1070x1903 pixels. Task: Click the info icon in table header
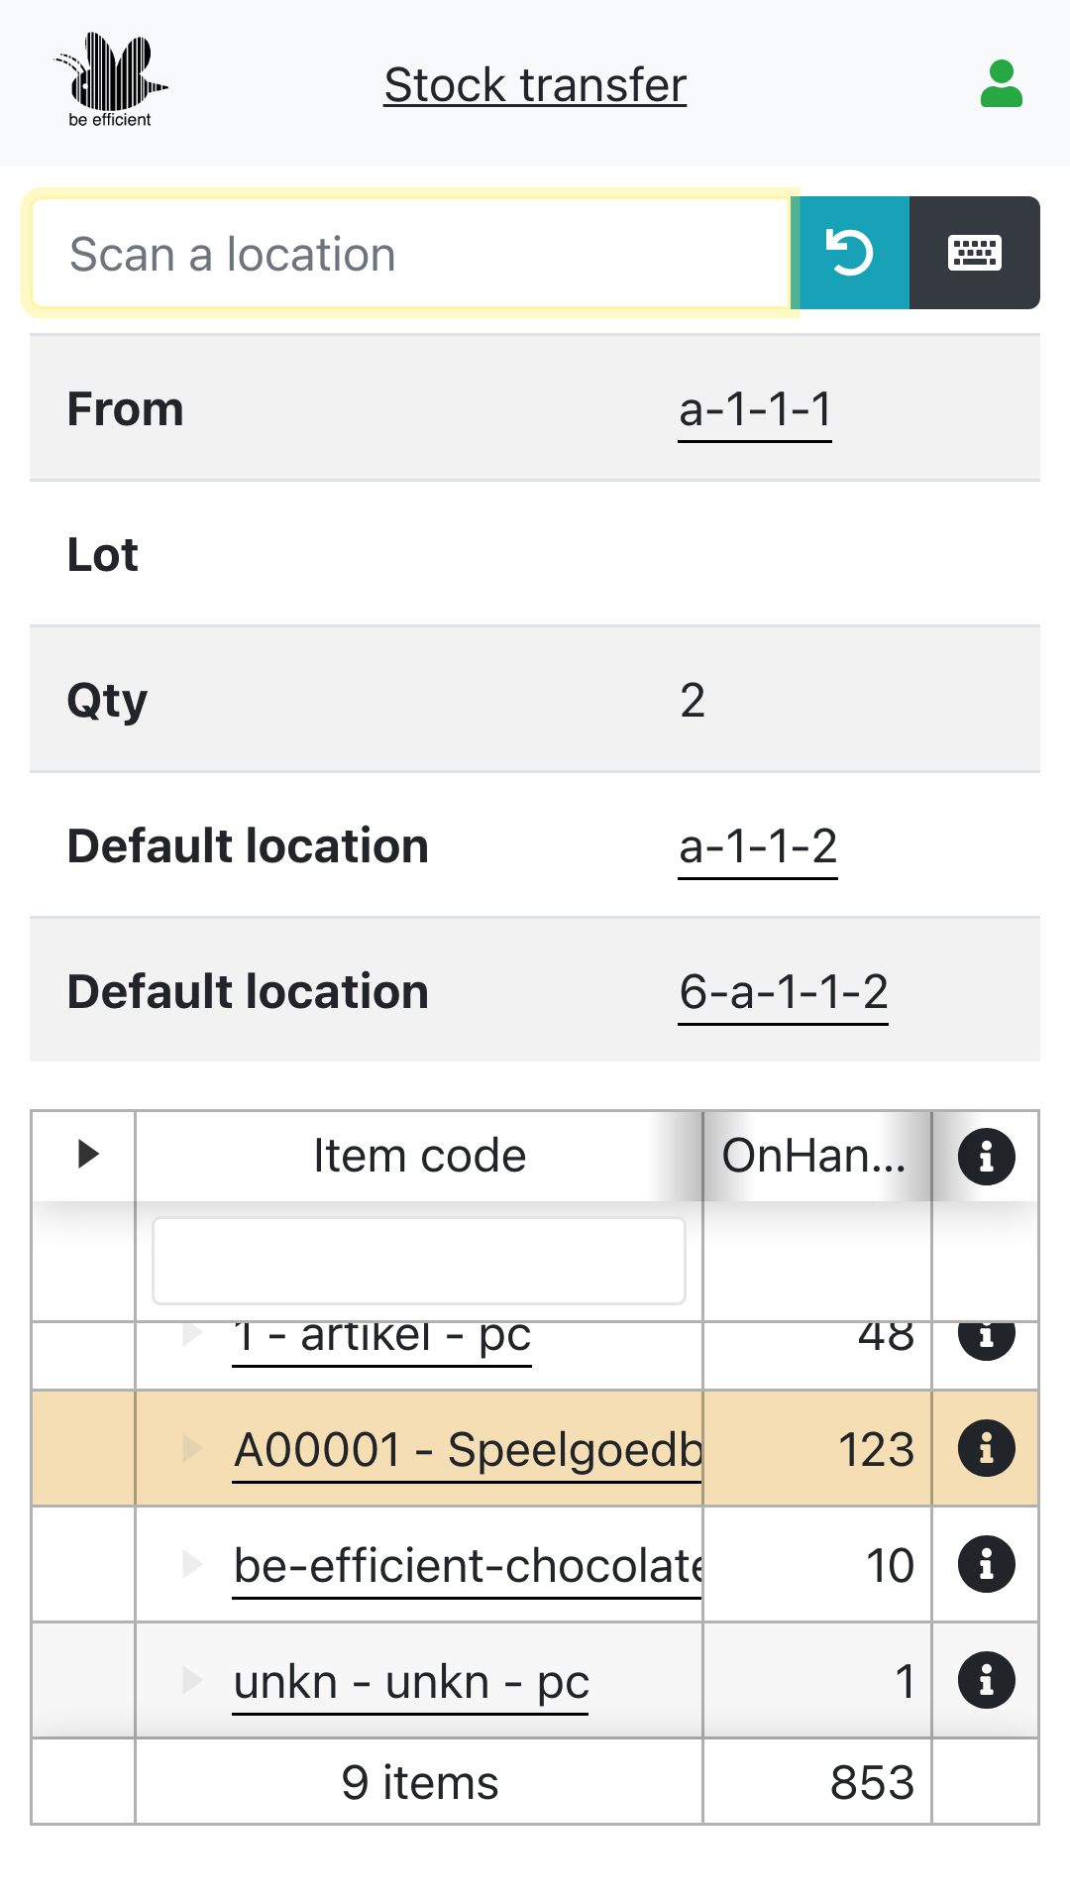click(x=986, y=1157)
